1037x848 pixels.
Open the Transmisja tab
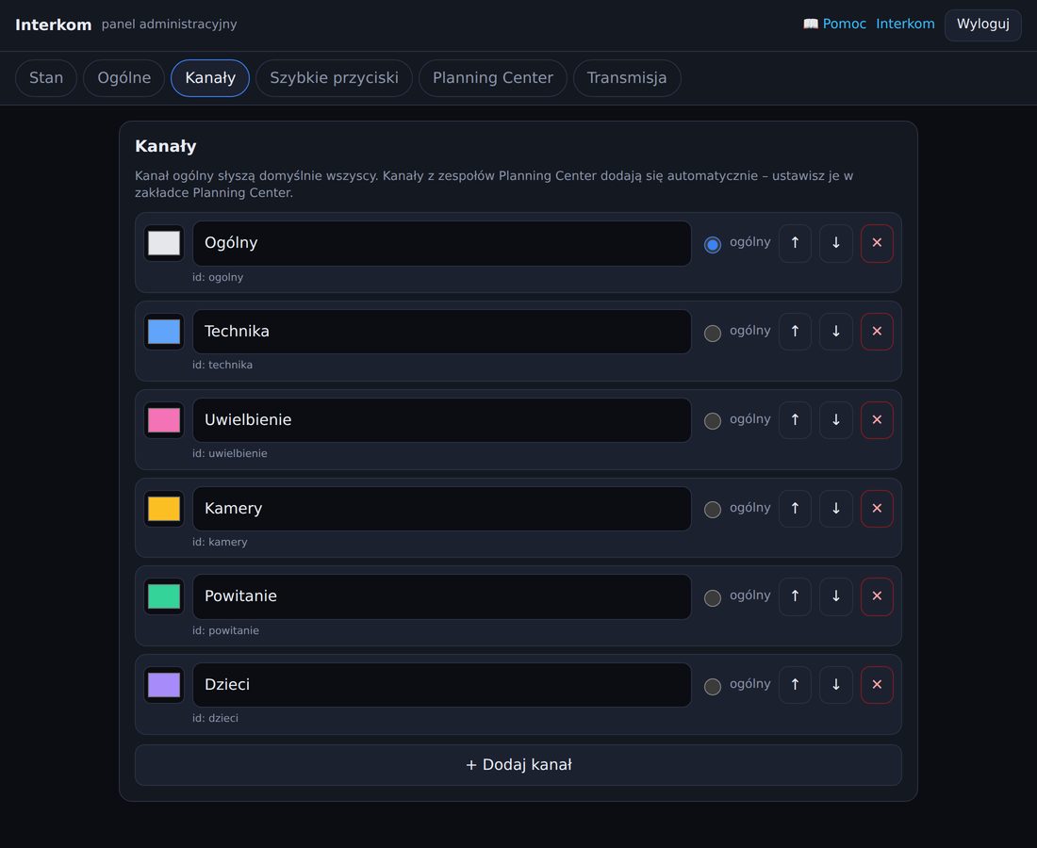pyautogui.click(x=627, y=78)
